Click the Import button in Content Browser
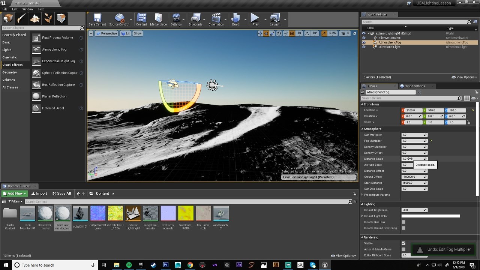 click(x=39, y=193)
